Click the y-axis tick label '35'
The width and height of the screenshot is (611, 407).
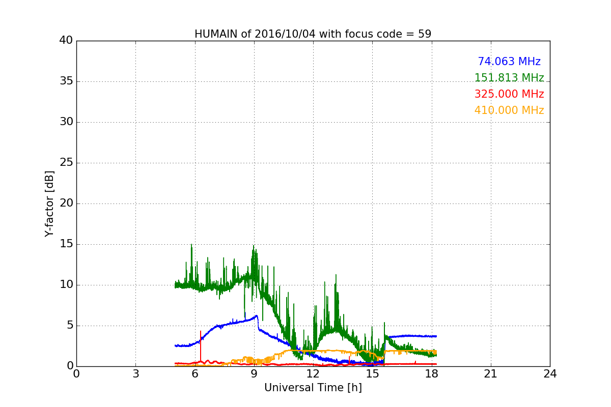click(66, 81)
